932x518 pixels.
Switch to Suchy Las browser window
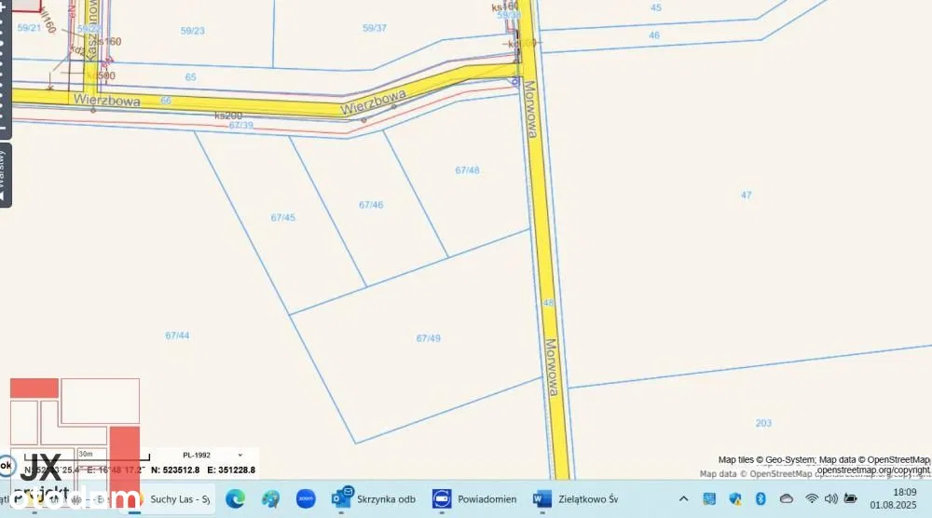tap(172, 499)
